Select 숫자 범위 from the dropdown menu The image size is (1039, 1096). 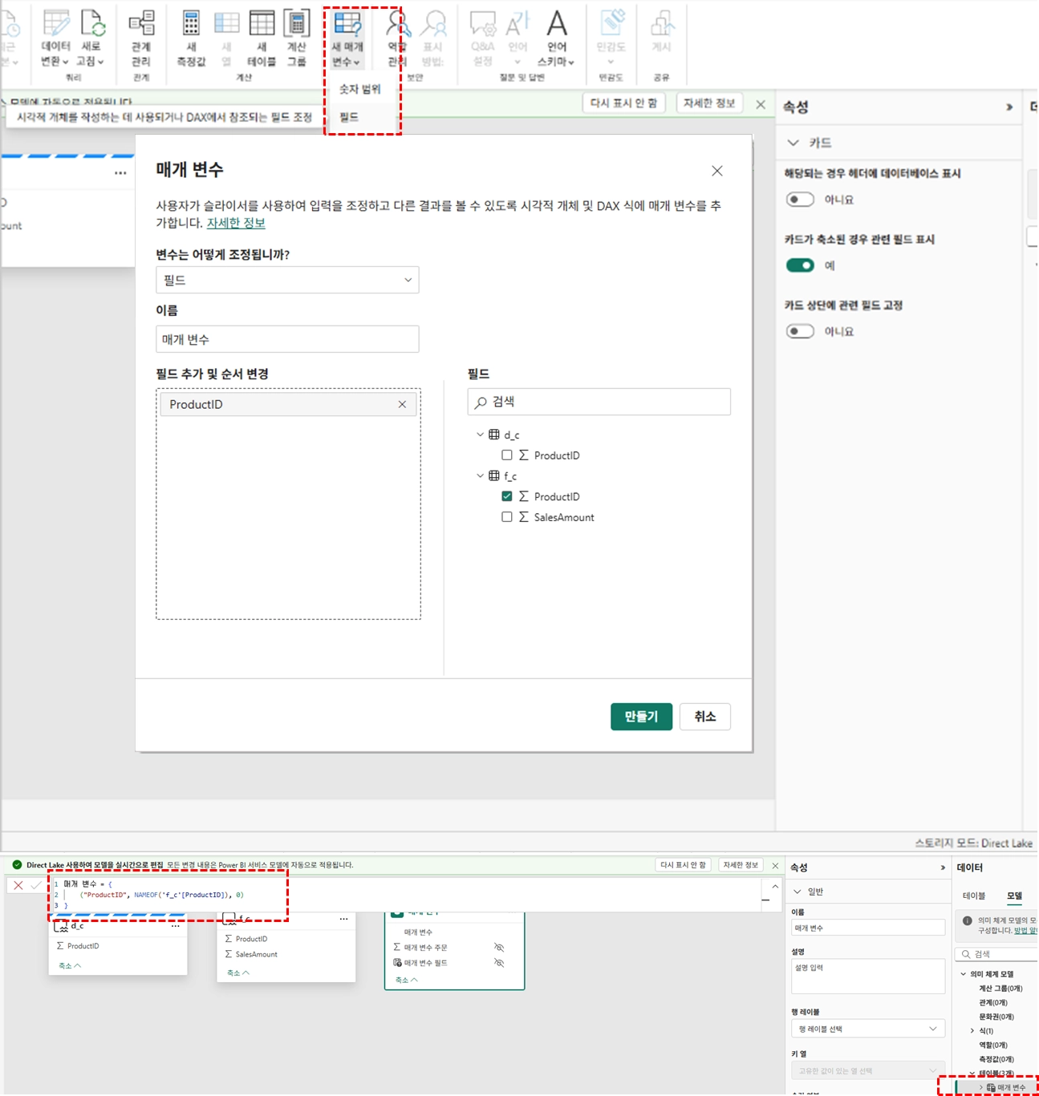359,89
